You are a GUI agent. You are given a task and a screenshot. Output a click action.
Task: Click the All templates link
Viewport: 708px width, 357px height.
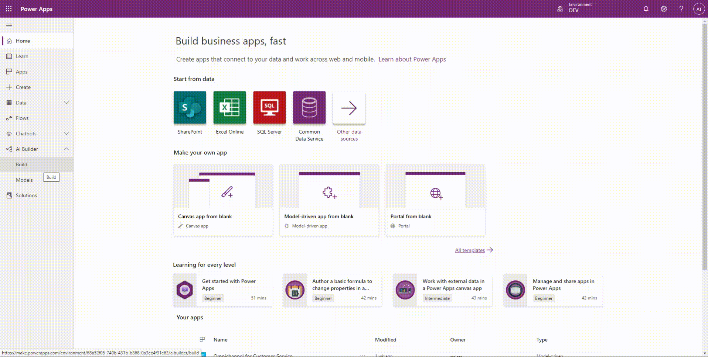click(470, 250)
